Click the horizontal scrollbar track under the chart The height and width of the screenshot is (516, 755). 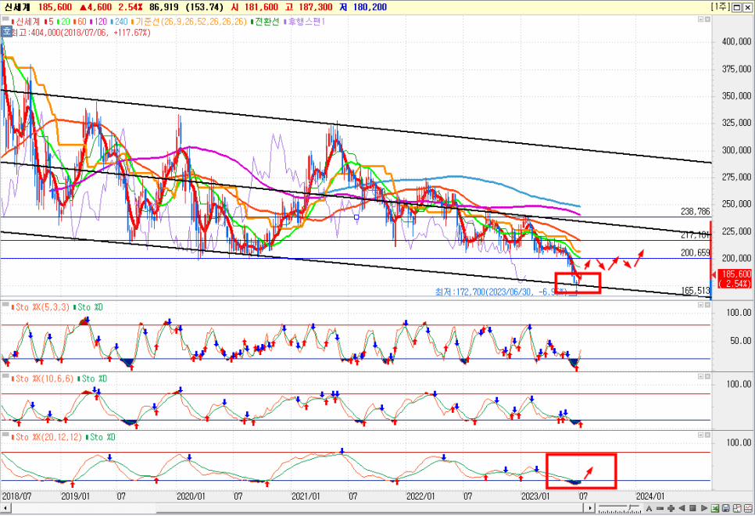298,508
